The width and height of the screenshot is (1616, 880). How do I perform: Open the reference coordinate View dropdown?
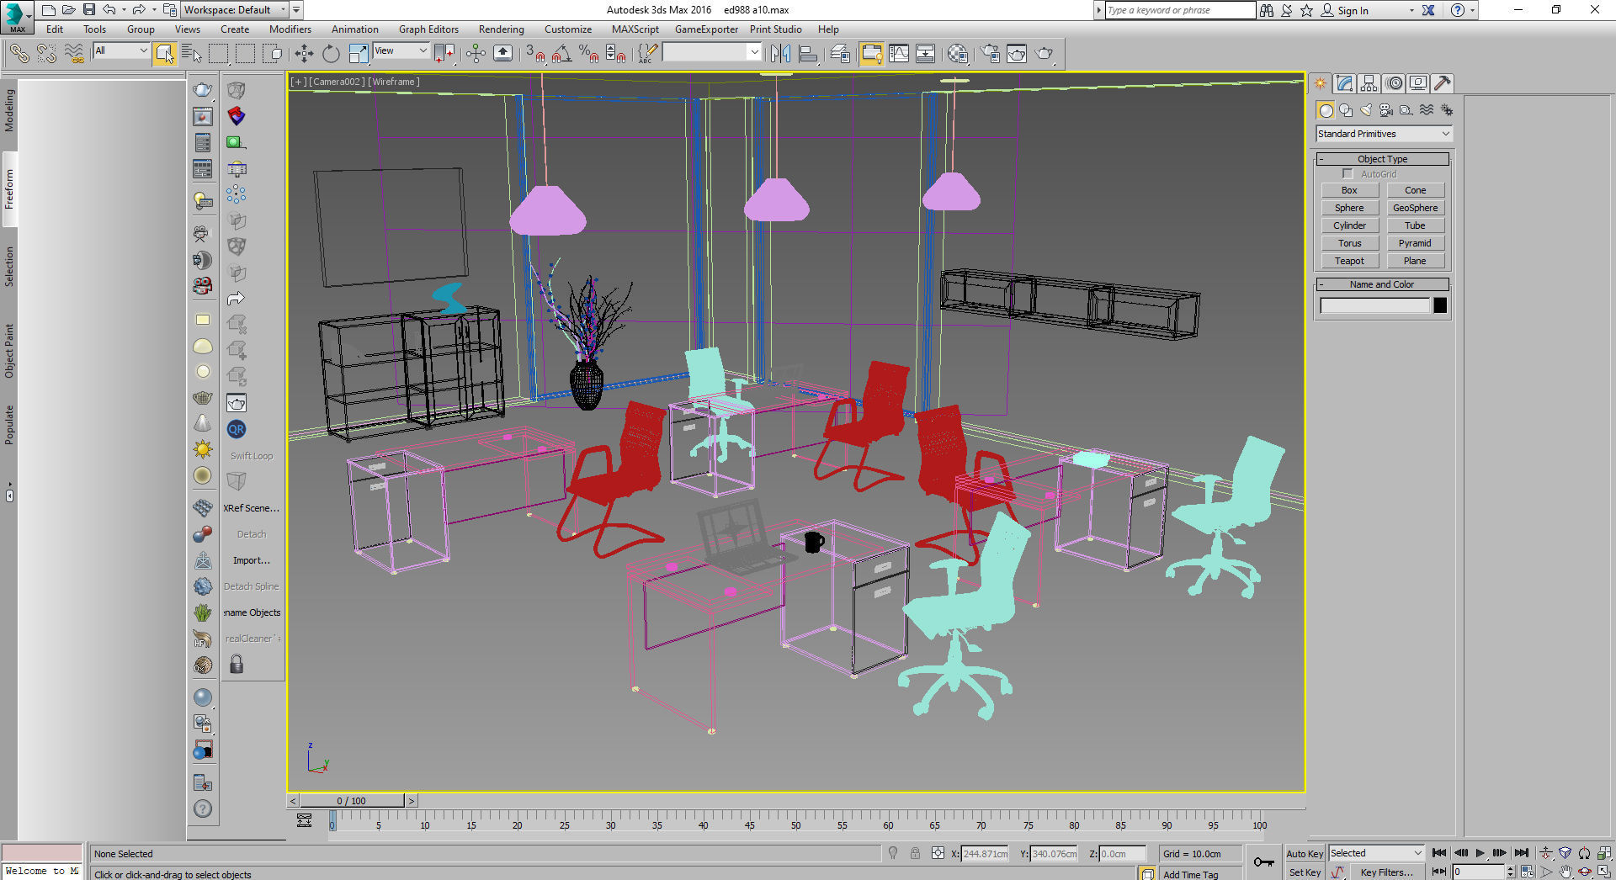coord(401,50)
